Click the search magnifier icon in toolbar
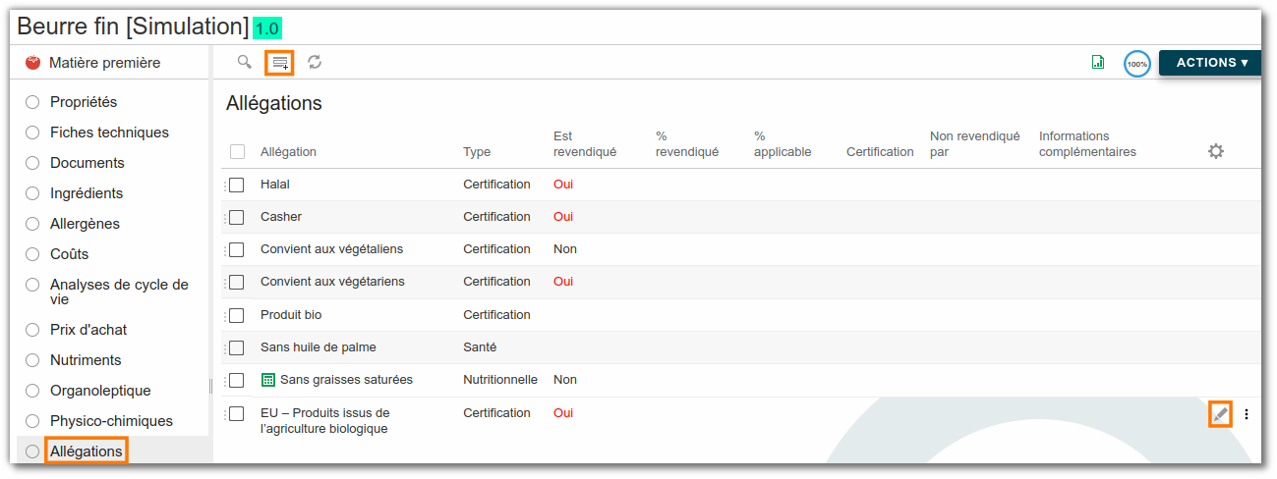Image resolution: width=1277 pixels, height=479 pixels. click(244, 62)
